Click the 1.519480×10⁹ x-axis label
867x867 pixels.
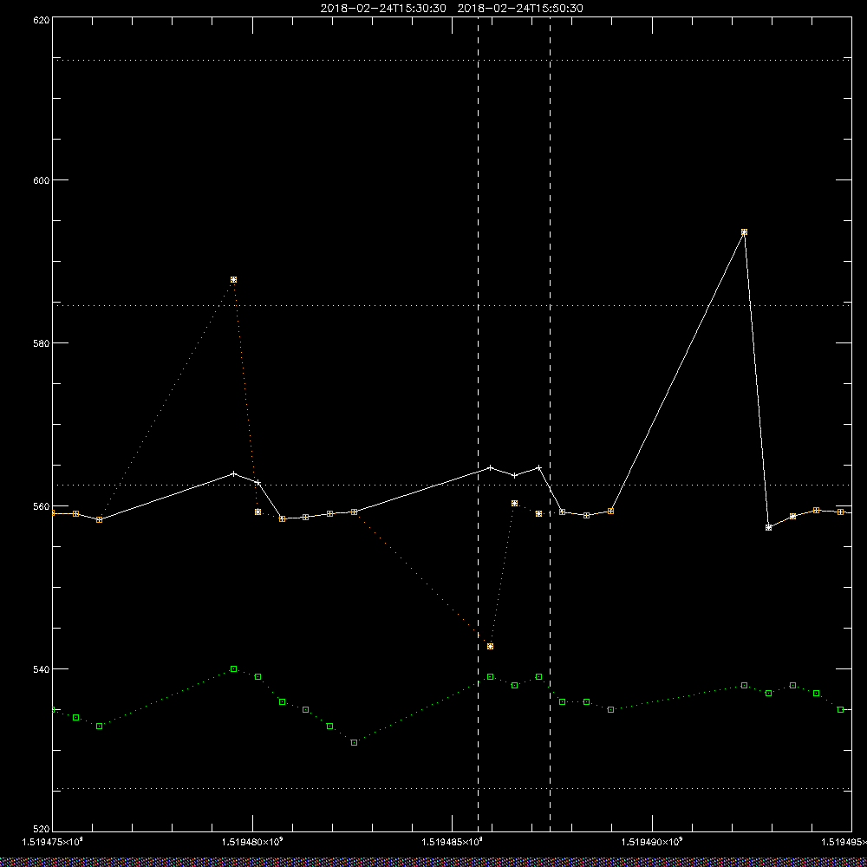[252, 842]
